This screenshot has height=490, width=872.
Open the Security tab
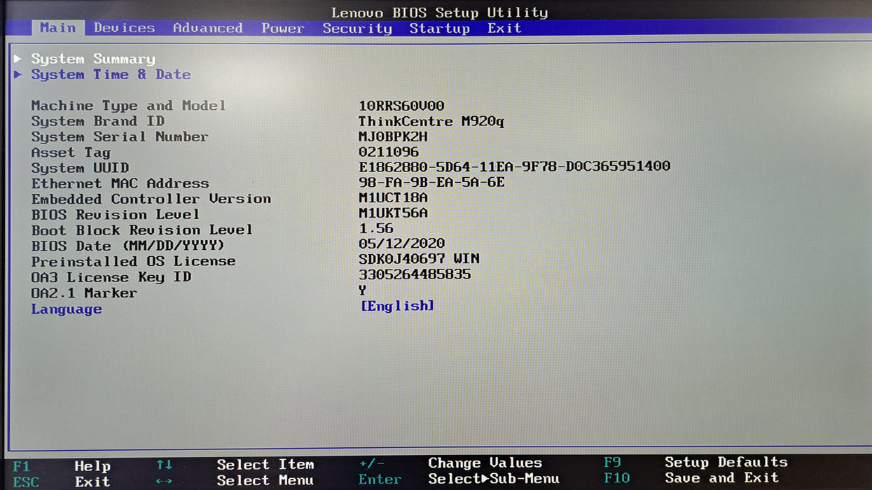click(x=357, y=28)
